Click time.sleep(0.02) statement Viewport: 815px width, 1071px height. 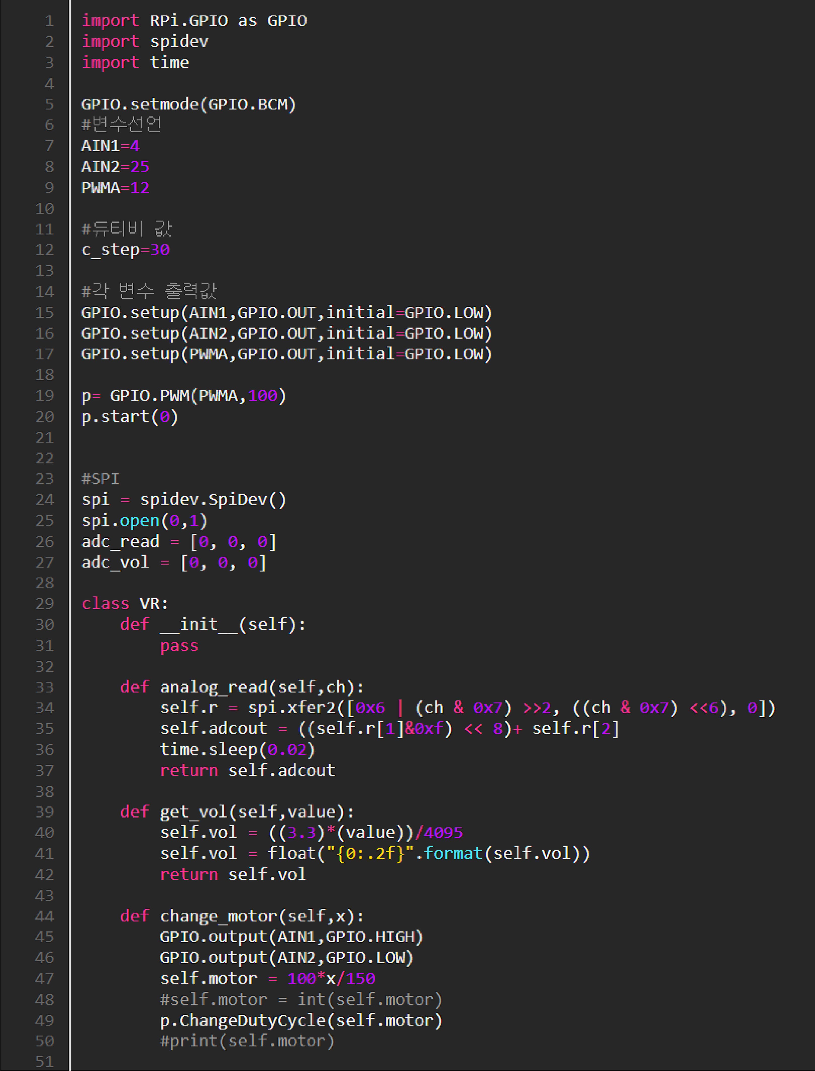tap(237, 750)
